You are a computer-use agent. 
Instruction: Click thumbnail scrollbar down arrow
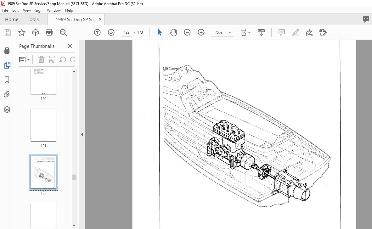tap(74, 225)
